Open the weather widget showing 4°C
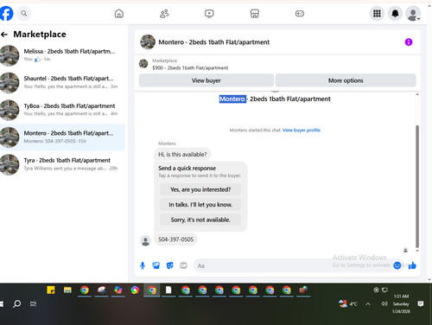432x325 pixels. [x=348, y=303]
